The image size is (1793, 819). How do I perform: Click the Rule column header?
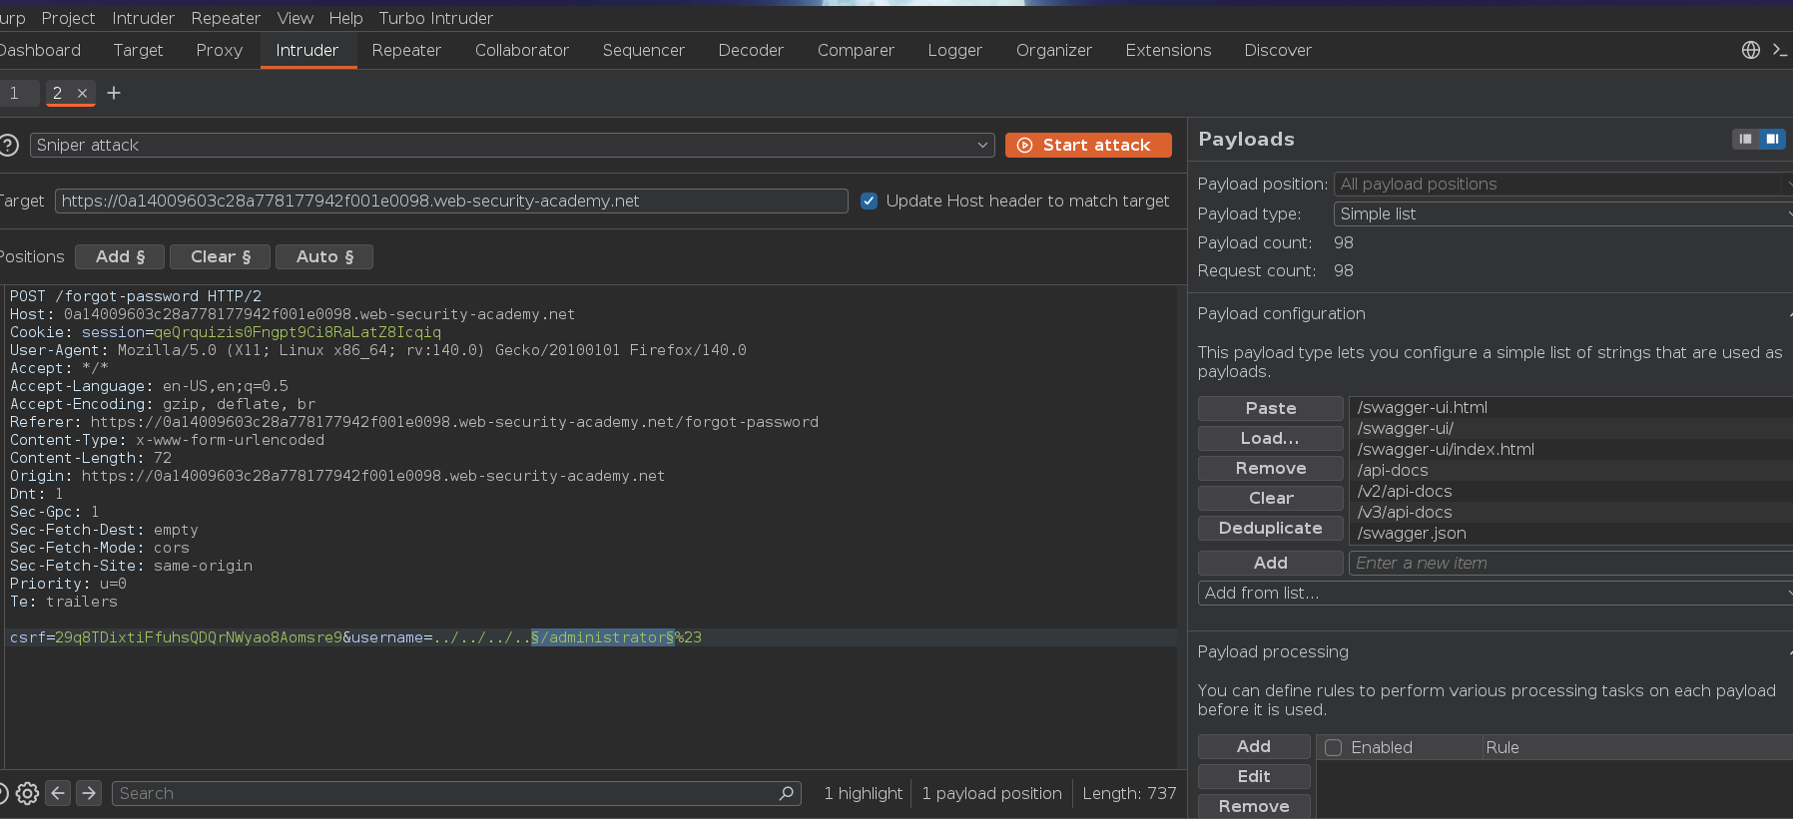click(1637, 747)
